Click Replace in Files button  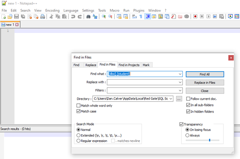click(x=205, y=83)
